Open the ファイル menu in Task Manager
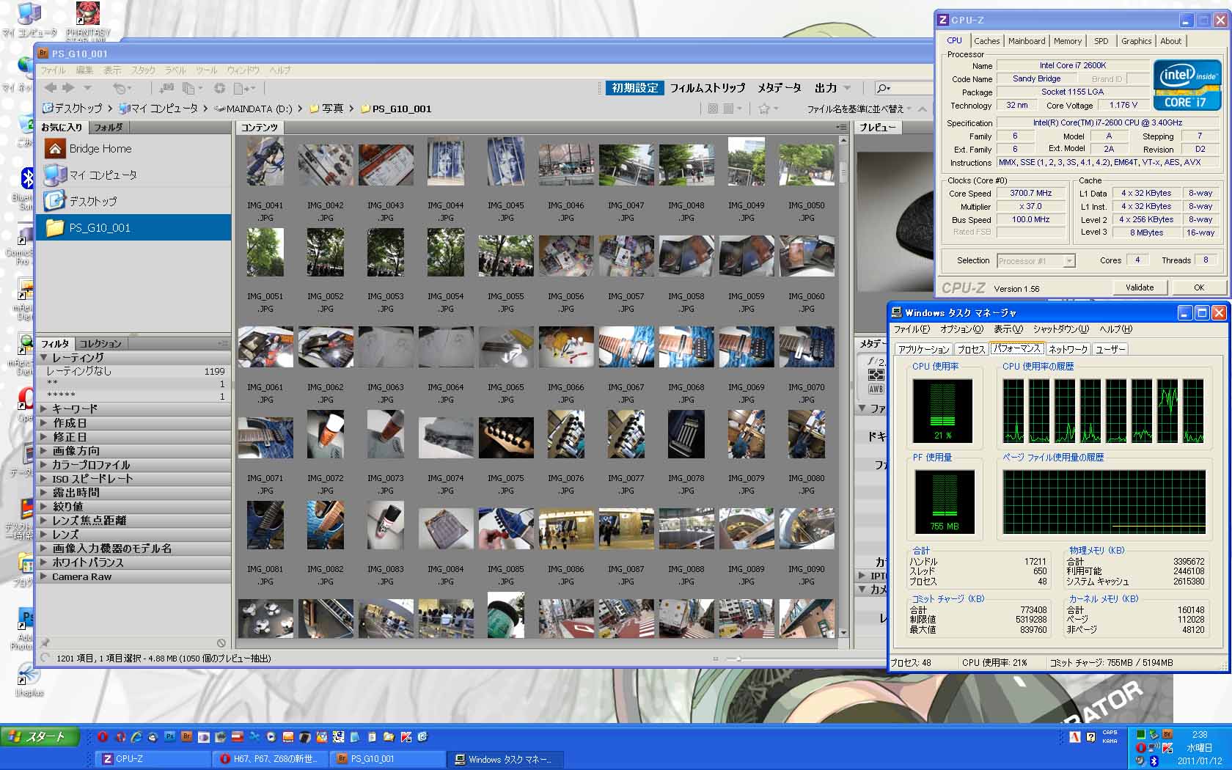The width and height of the screenshot is (1232, 770). tap(912, 329)
